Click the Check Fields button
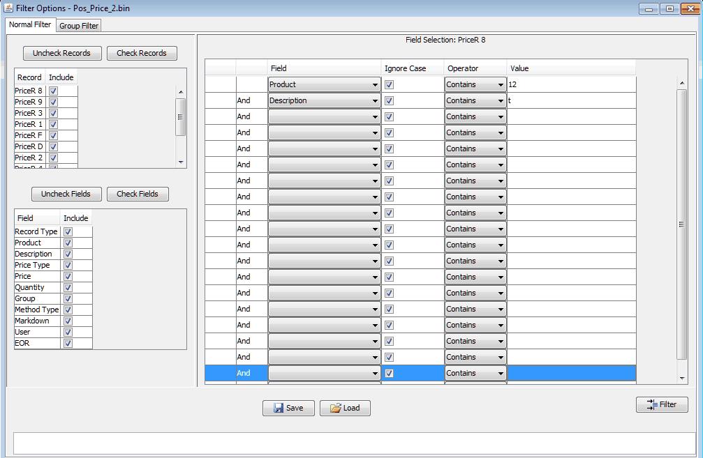 point(138,194)
